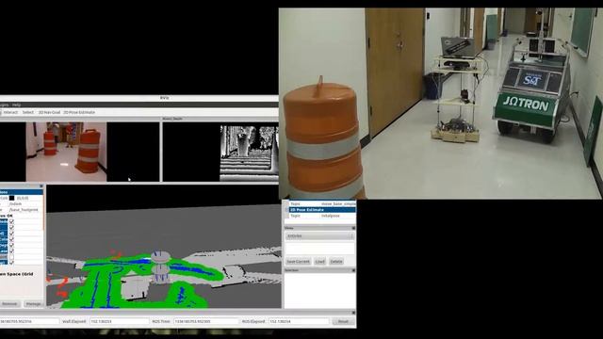Enable the unchecked display checkbox
603x339 pixels.
[11, 256]
